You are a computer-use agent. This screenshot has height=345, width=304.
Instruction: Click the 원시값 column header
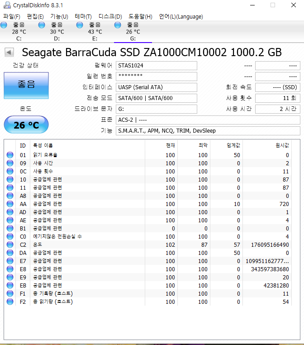(267, 145)
